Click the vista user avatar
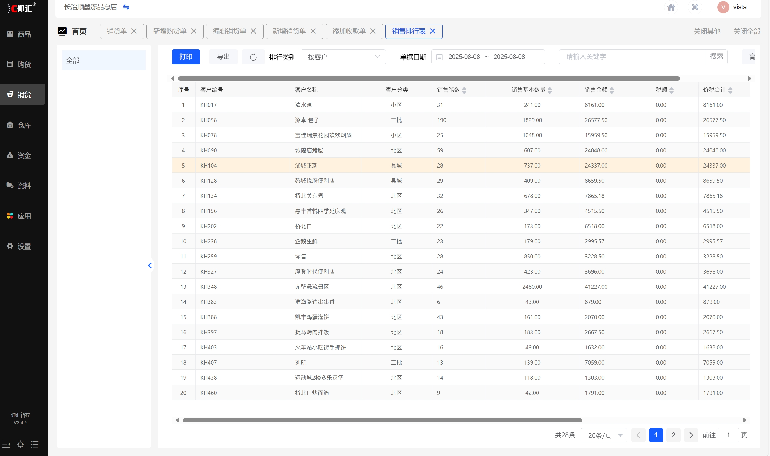Viewport: 770px width, 456px height. click(723, 7)
